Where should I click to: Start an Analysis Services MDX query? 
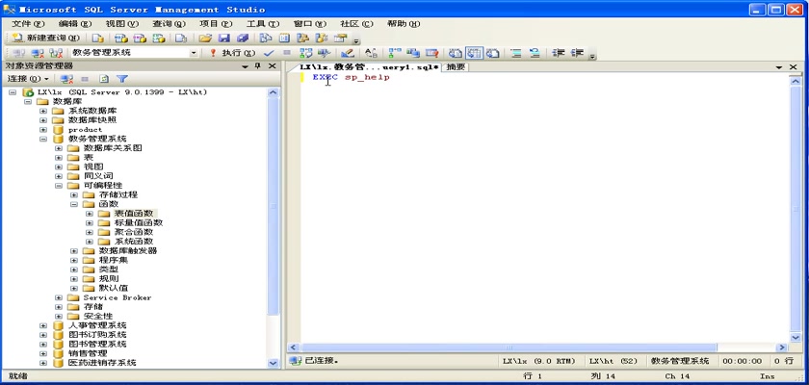click(120, 38)
